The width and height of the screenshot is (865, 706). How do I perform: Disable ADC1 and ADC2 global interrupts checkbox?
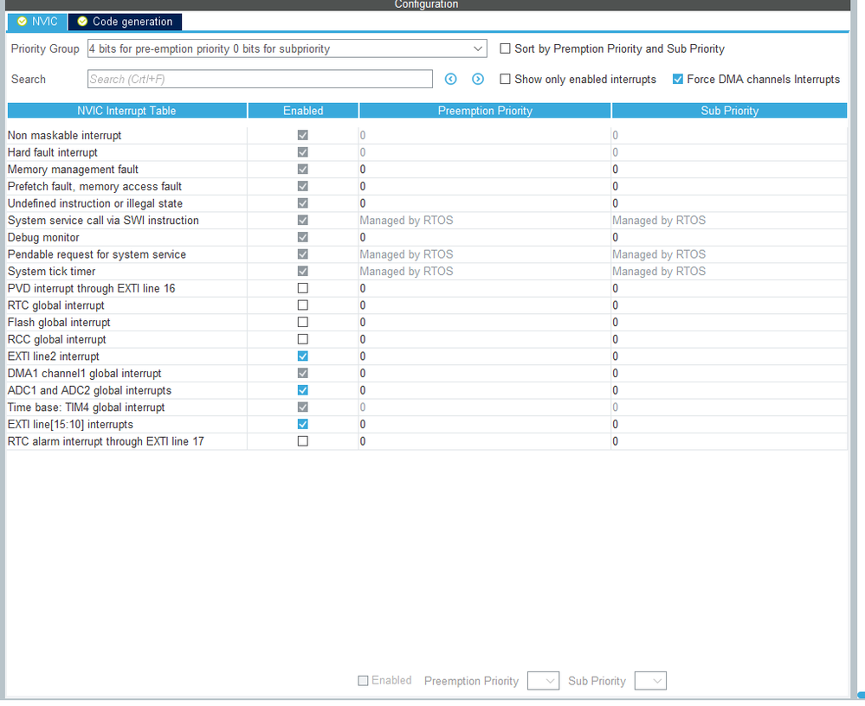[303, 390]
